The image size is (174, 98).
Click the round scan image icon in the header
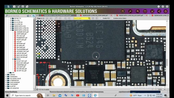tap(152, 11)
